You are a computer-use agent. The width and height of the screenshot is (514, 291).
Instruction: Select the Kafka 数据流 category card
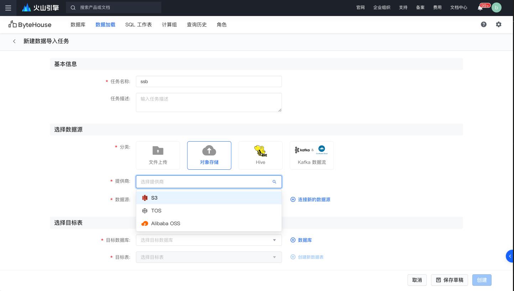[x=312, y=155]
